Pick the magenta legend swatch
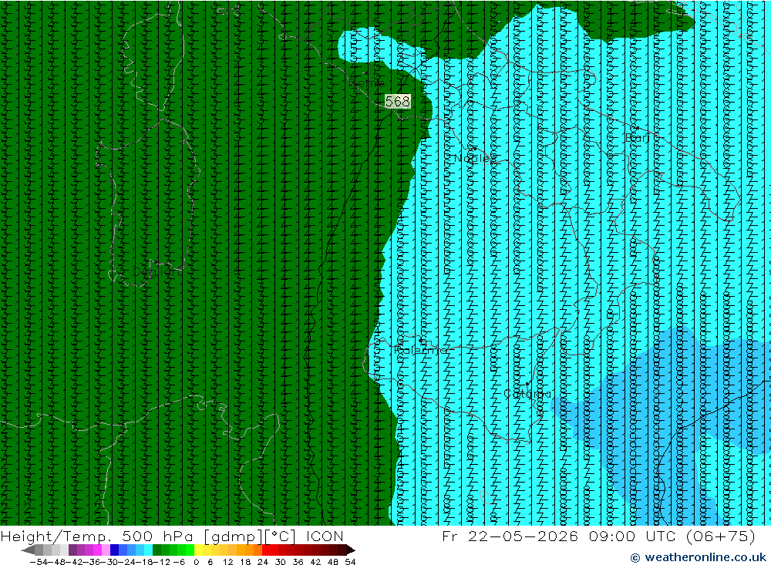This screenshot has height=565, width=771. [97, 550]
